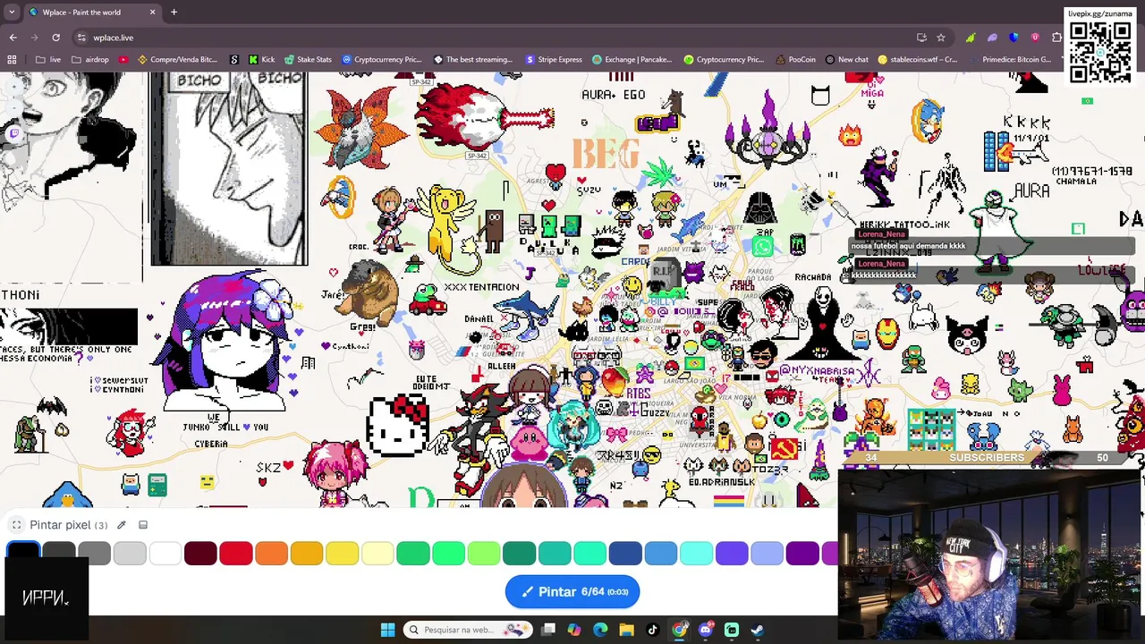Open the tab search dropdown arrow
This screenshot has width=1145, height=644.
(12, 13)
